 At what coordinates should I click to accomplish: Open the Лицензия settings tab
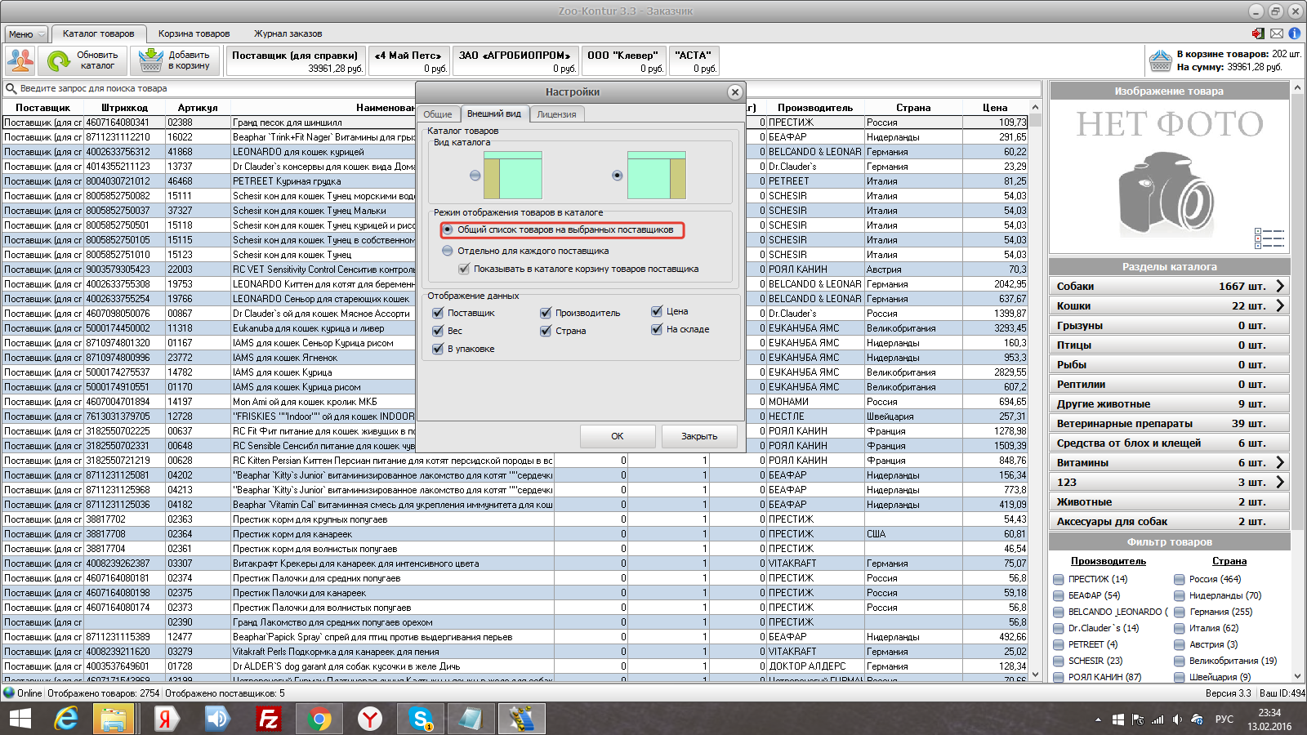(556, 114)
